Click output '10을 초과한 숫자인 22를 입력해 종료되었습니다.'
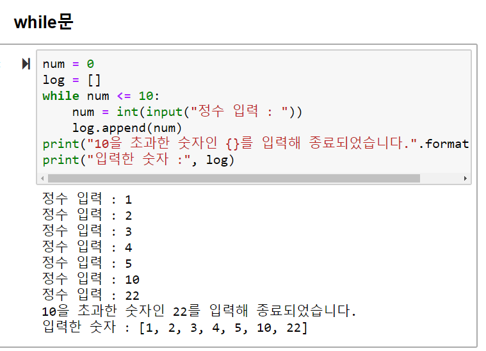Screen dimensions: 486x351 199,311
